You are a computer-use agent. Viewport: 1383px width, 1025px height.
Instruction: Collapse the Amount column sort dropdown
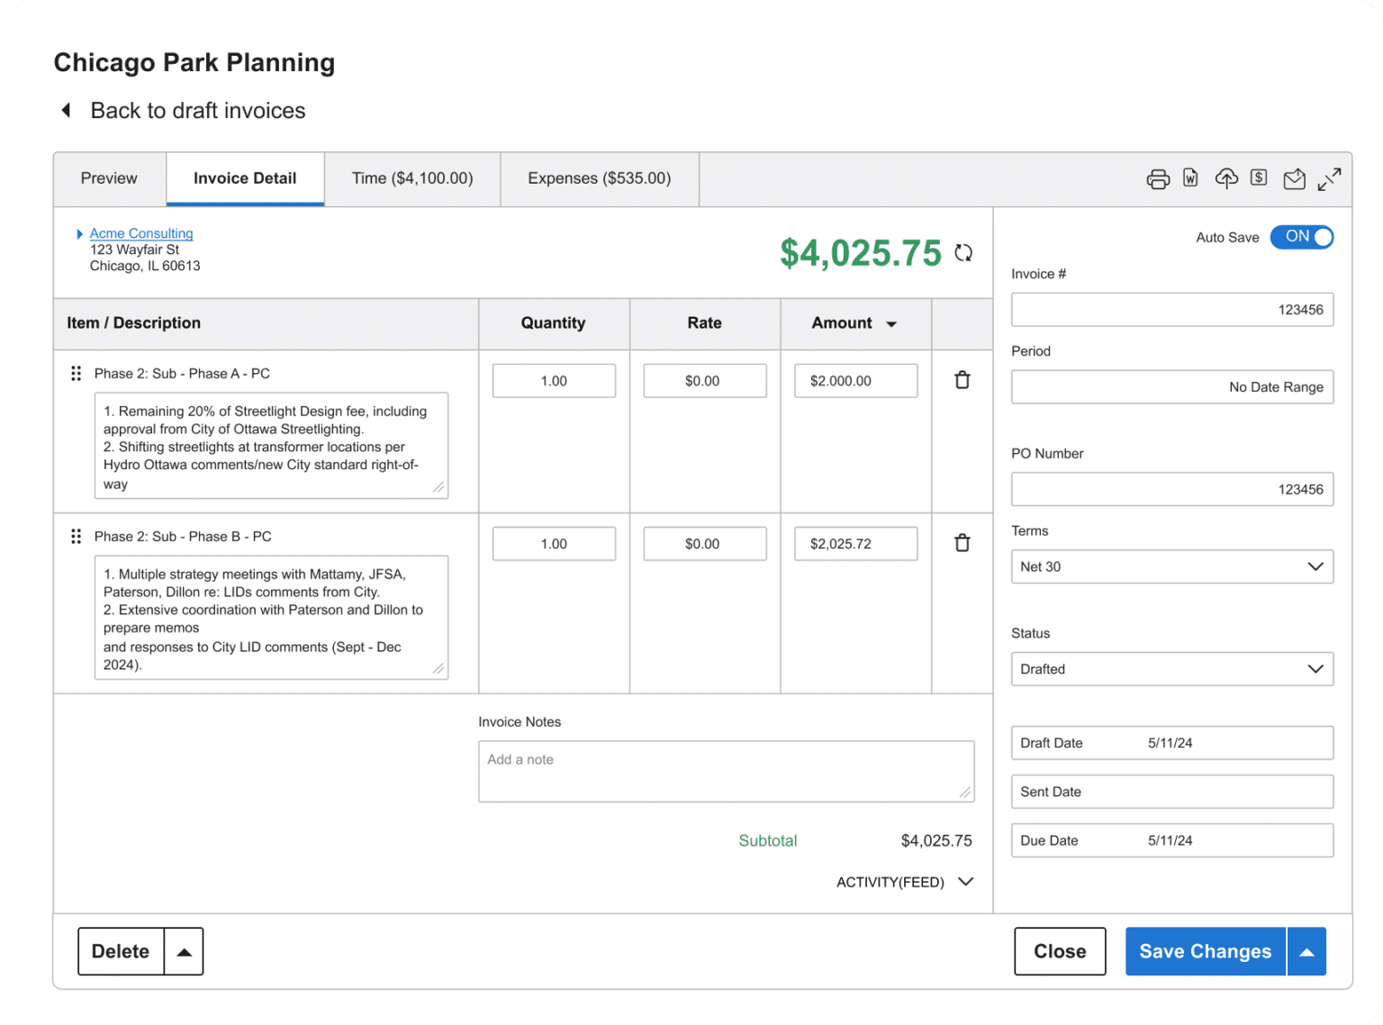892,323
